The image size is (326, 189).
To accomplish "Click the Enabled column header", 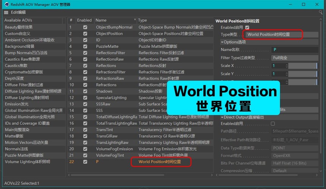I will point(85,20).
